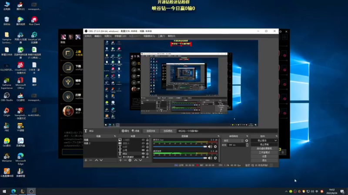The height and width of the screenshot is (195, 348).
Task: Open the 渐变 transition type dropdown
Action: click(x=233, y=140)
